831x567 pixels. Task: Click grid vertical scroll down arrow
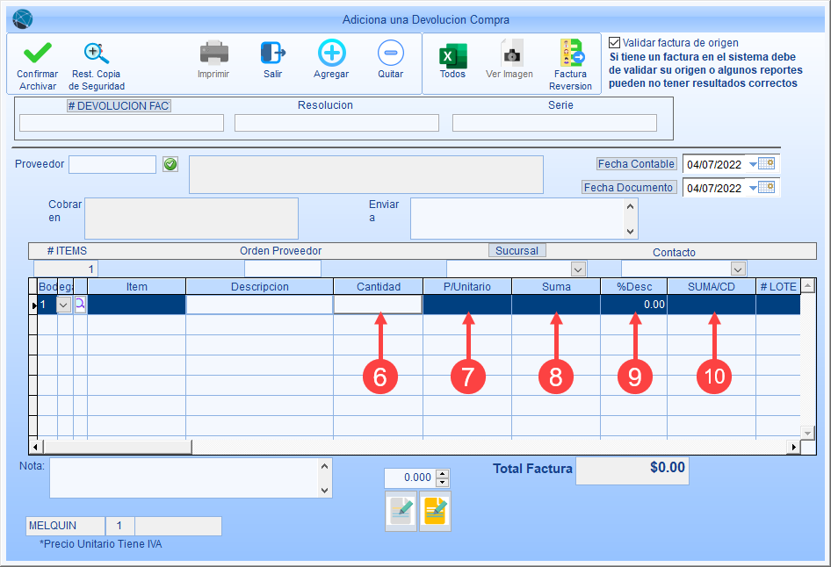point(807,433)
